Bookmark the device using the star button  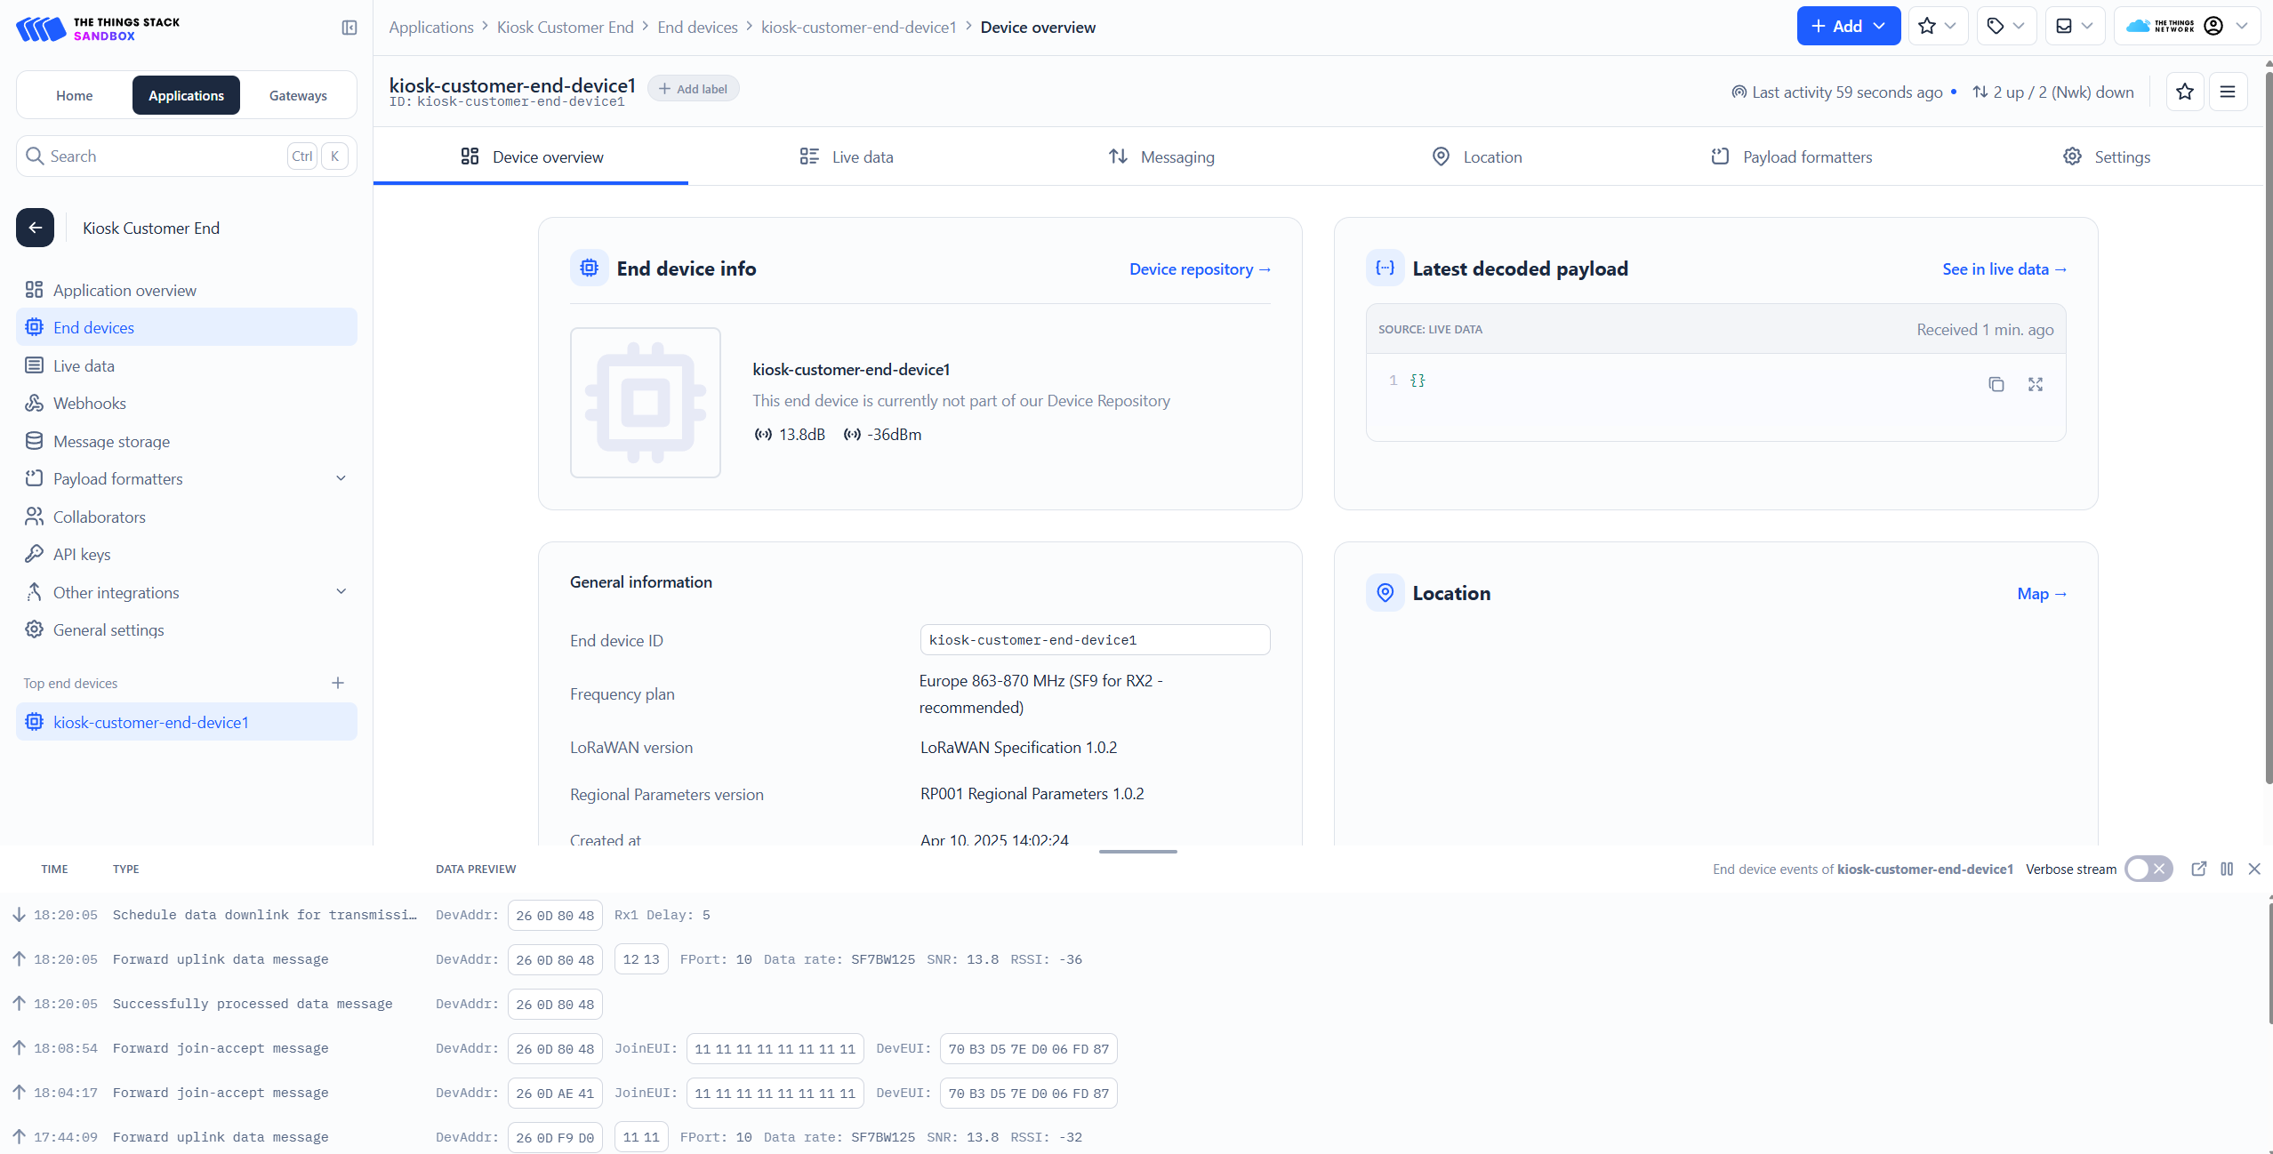pos(2185,92)
